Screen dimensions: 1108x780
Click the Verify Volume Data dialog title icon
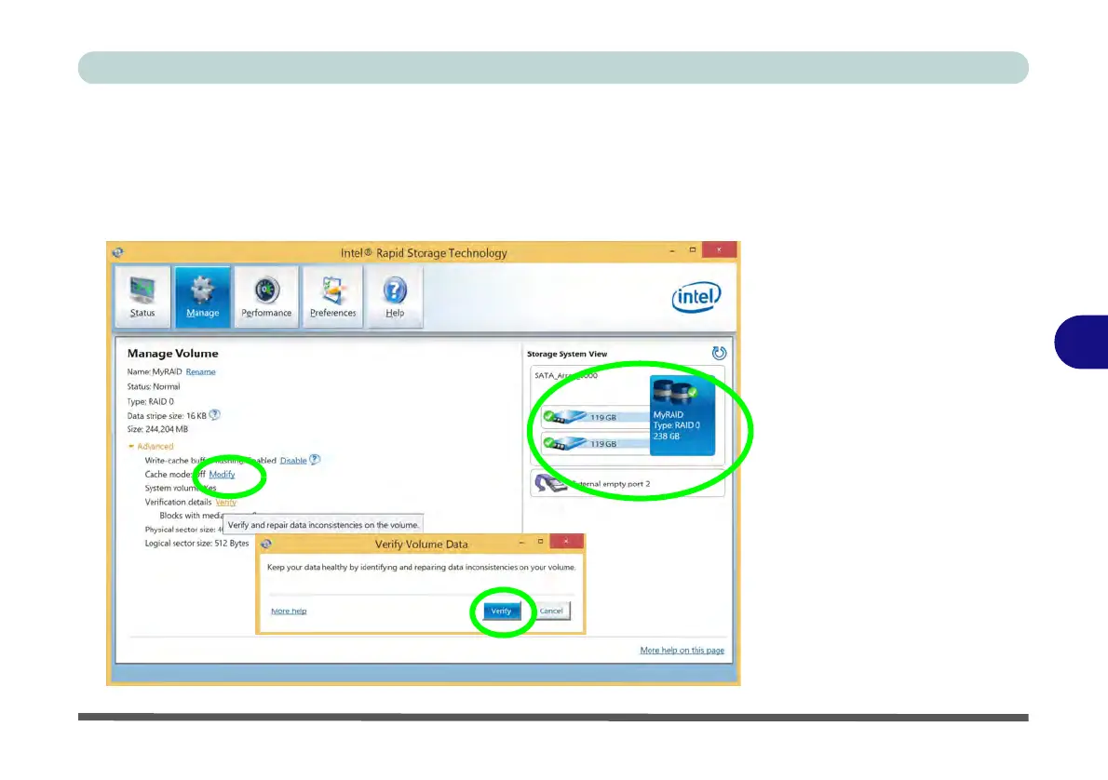[x=266, y=544]
